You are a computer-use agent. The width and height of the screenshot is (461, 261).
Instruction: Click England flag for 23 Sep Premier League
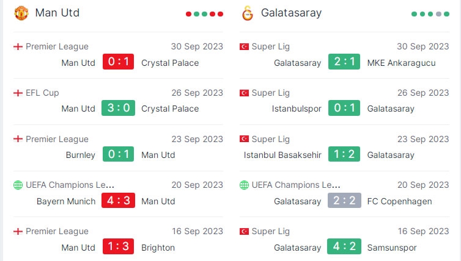coord(18,139)
